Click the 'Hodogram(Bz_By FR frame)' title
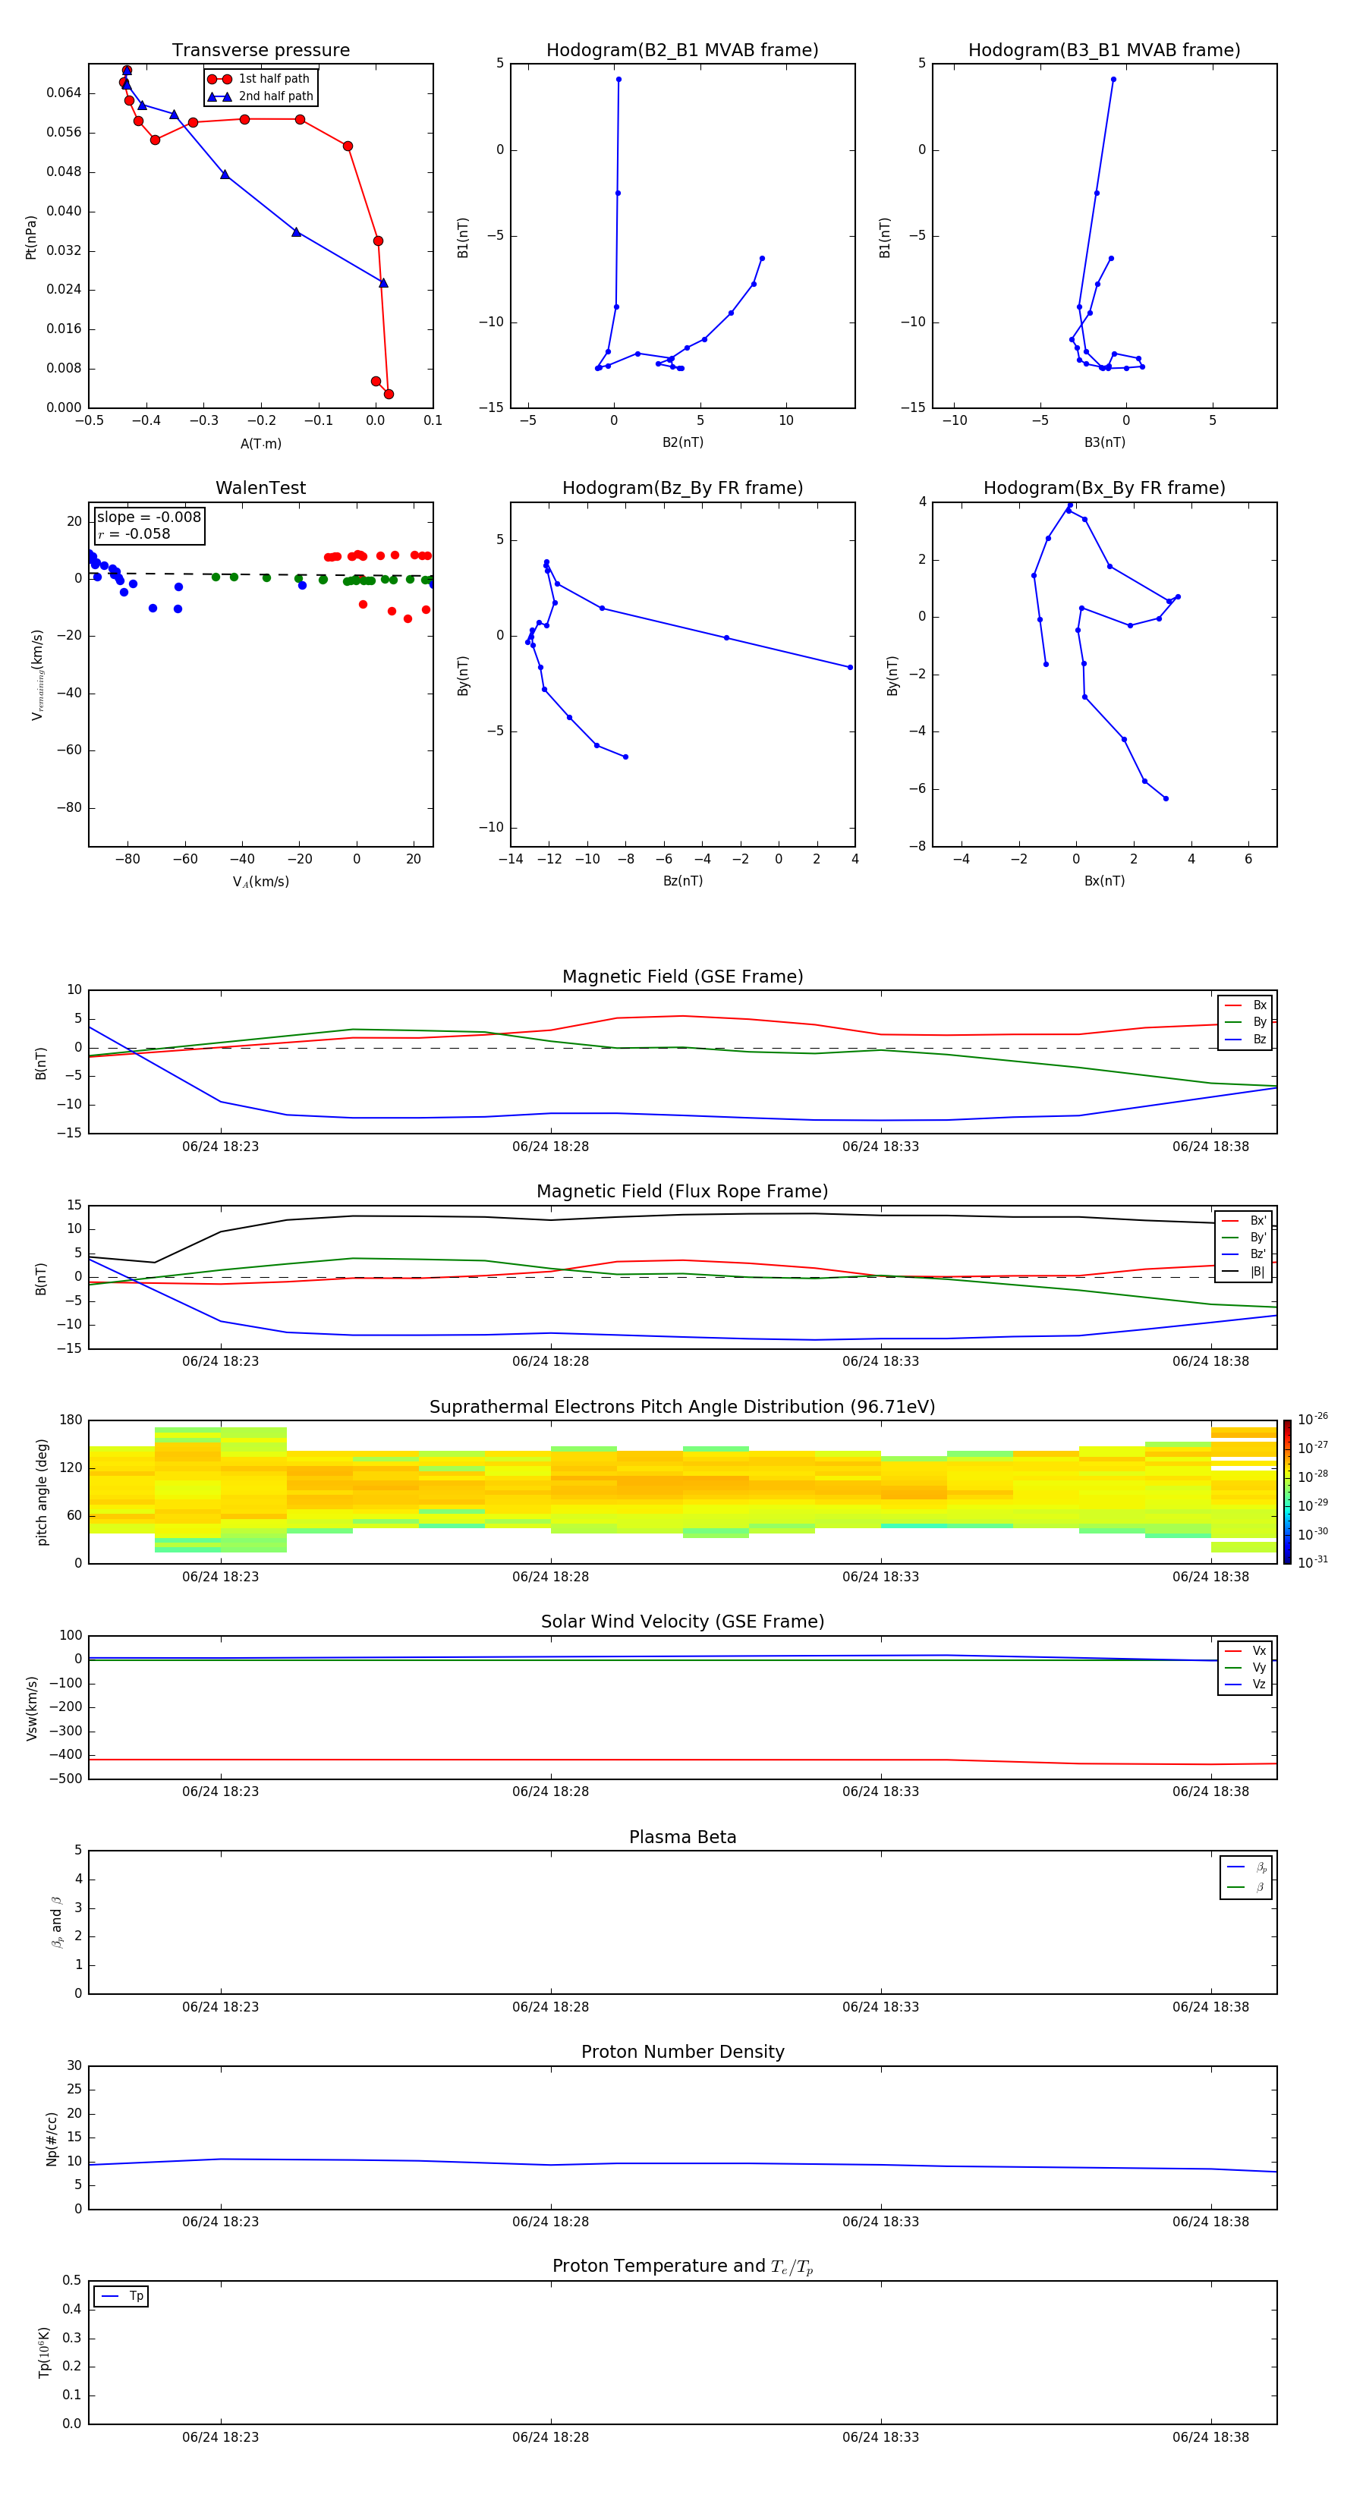Screen dimensions: 1366x2504 tap(682, 488)
